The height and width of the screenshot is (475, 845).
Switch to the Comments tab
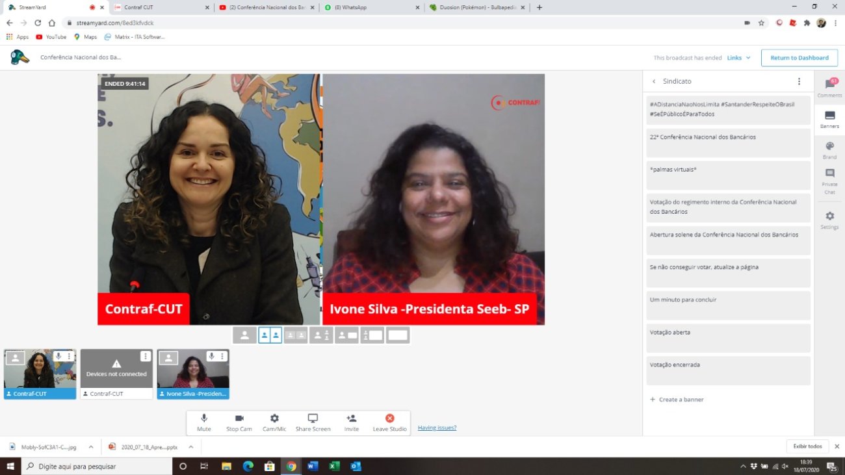click(829, 88)
